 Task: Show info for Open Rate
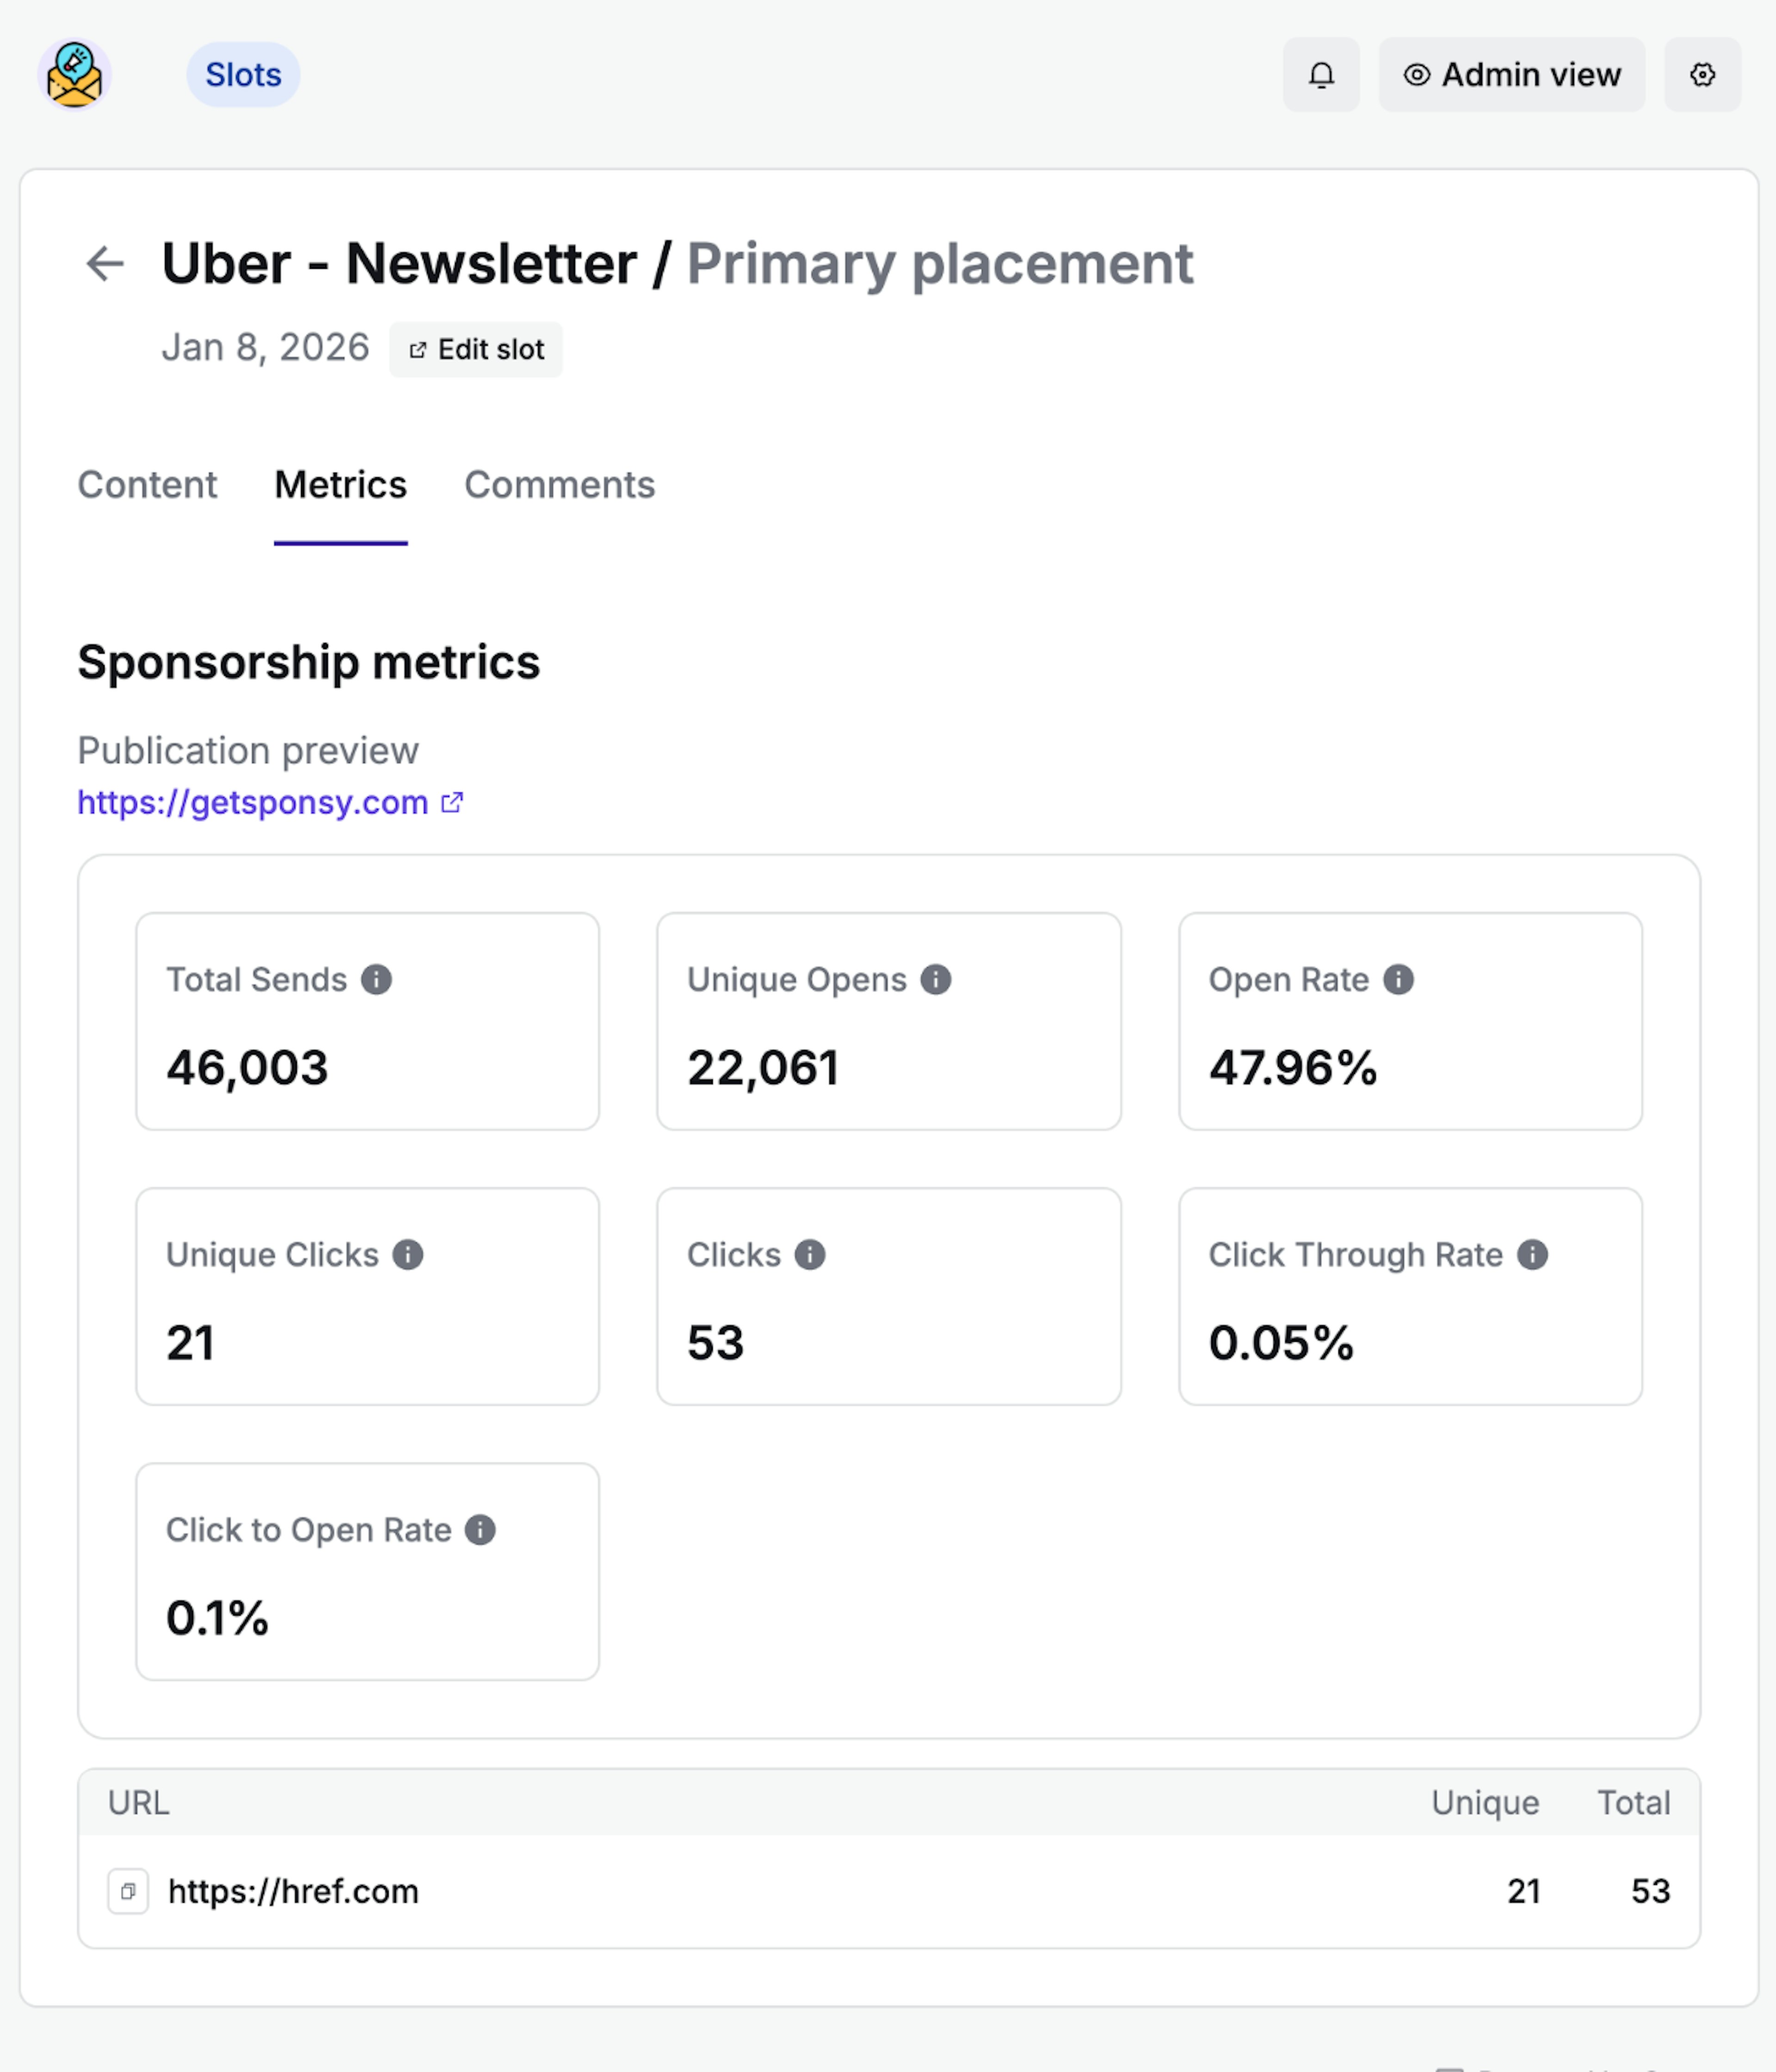[x=1398, y=979]
